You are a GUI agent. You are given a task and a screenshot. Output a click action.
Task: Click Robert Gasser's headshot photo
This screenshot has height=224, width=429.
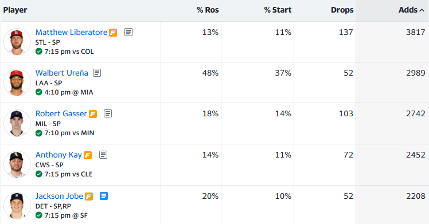pos(17,123)
